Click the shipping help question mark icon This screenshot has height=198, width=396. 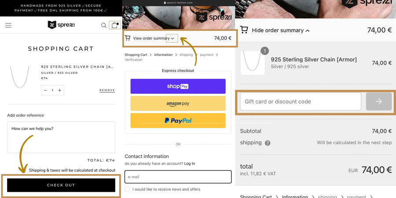pyautogui.click(x=268, y=143)
